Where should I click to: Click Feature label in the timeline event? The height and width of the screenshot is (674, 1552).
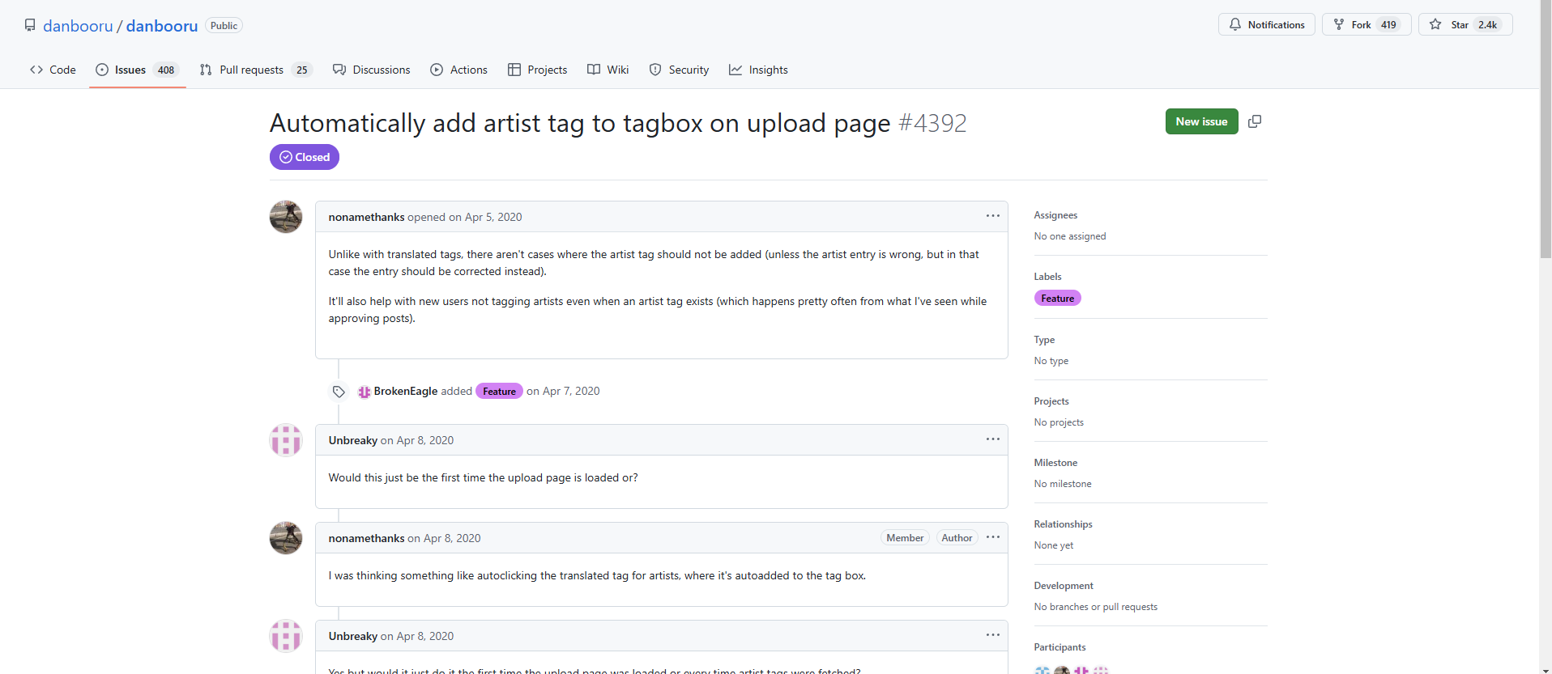[499, 392]
